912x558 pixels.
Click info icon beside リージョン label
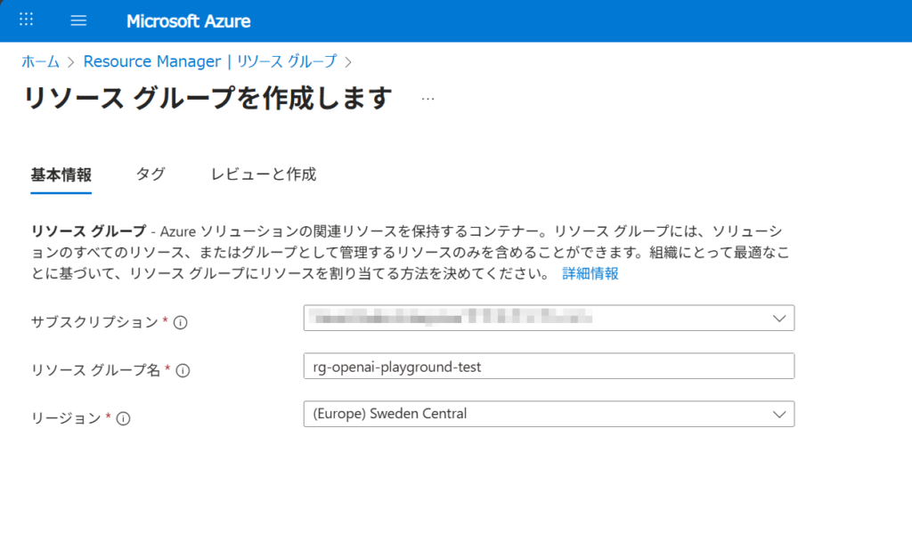pyautogui.click(x=124, y=419)
